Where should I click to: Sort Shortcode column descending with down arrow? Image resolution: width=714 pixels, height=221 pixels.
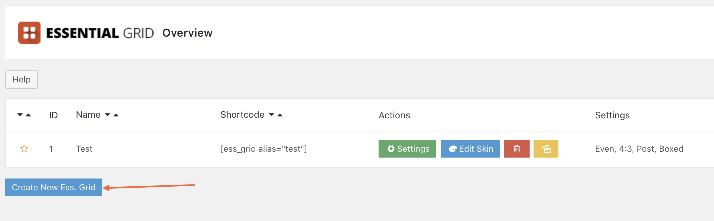(x=271, y=115)
